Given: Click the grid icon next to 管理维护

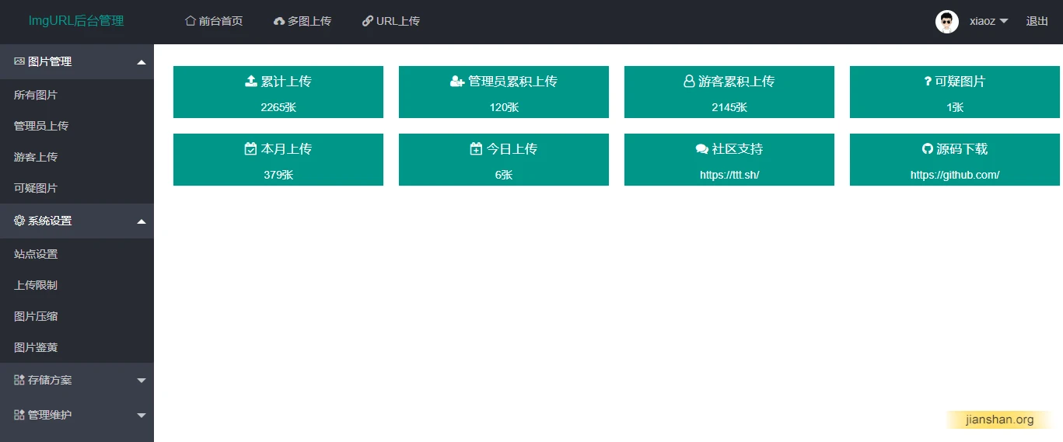Looking at the screenshot, I should [x=19, y=415].
